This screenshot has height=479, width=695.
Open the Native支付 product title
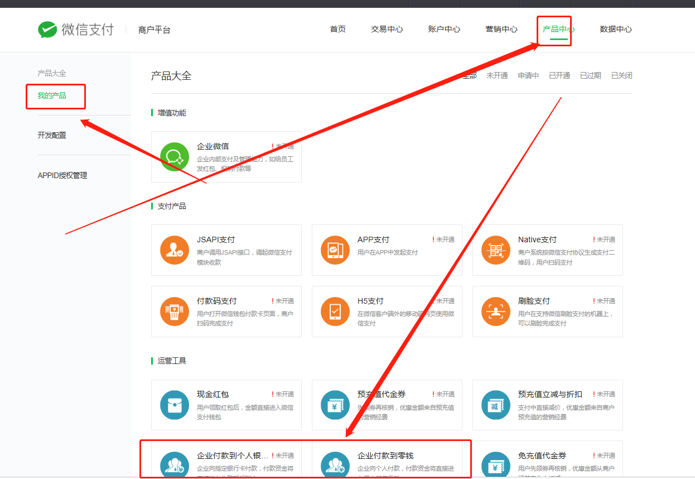click(537, 239)
